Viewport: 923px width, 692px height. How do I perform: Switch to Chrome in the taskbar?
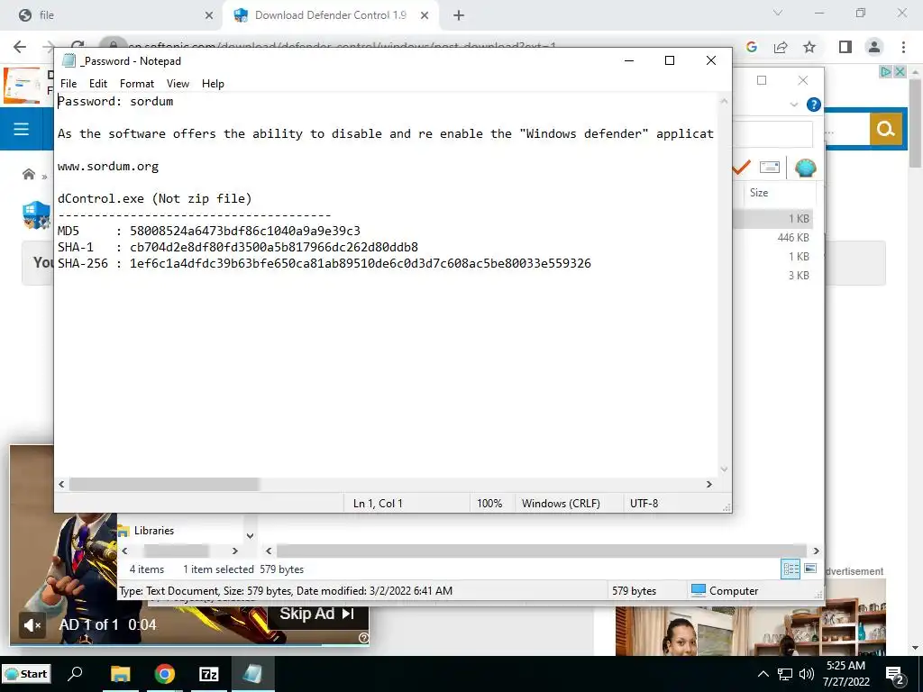click(165, 674)
